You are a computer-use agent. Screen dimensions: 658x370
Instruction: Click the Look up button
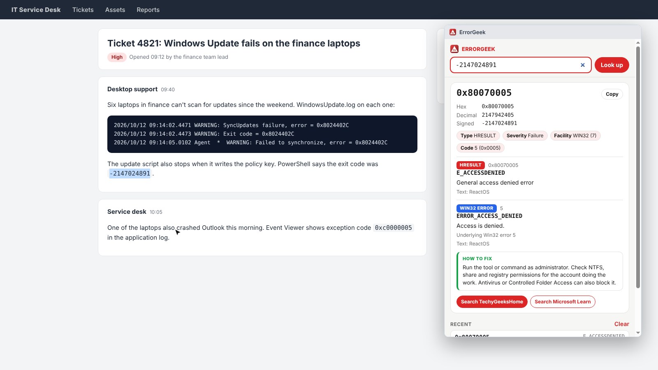(x=612, y=65)
